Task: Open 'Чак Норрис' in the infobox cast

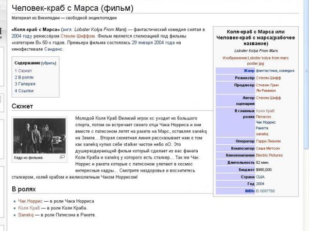Action: (x=266, y=122)
